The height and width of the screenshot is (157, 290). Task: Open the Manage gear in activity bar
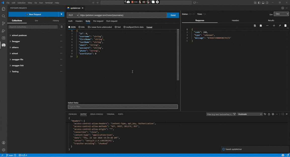(x=4, y=150)
